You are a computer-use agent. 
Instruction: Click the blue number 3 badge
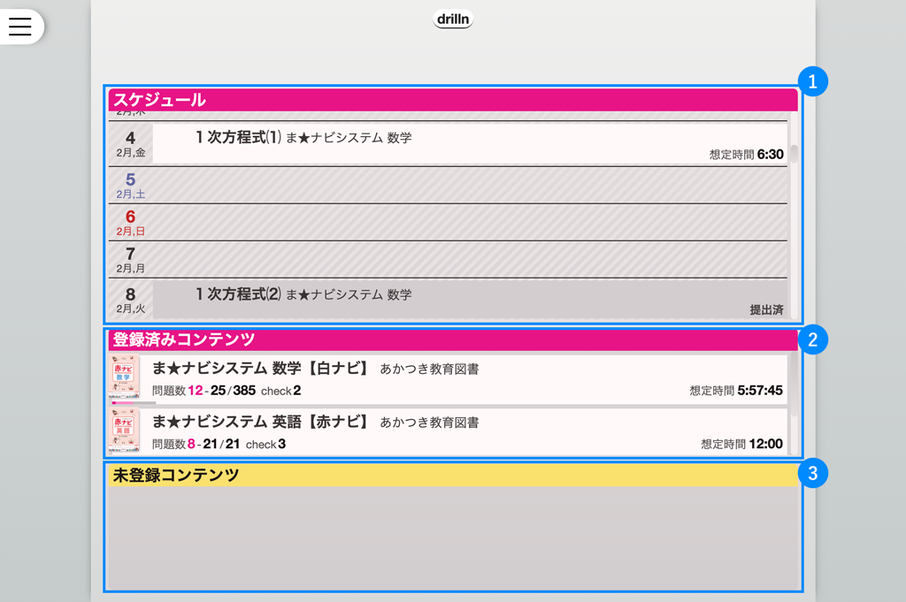coord(812,474)
